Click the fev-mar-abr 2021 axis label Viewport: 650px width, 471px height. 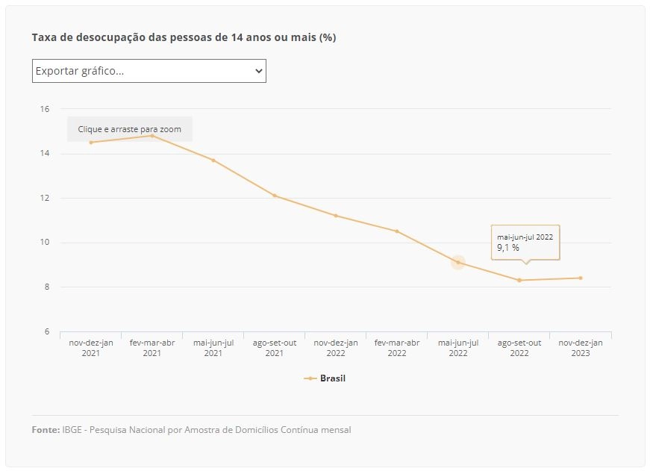point(152,348)
